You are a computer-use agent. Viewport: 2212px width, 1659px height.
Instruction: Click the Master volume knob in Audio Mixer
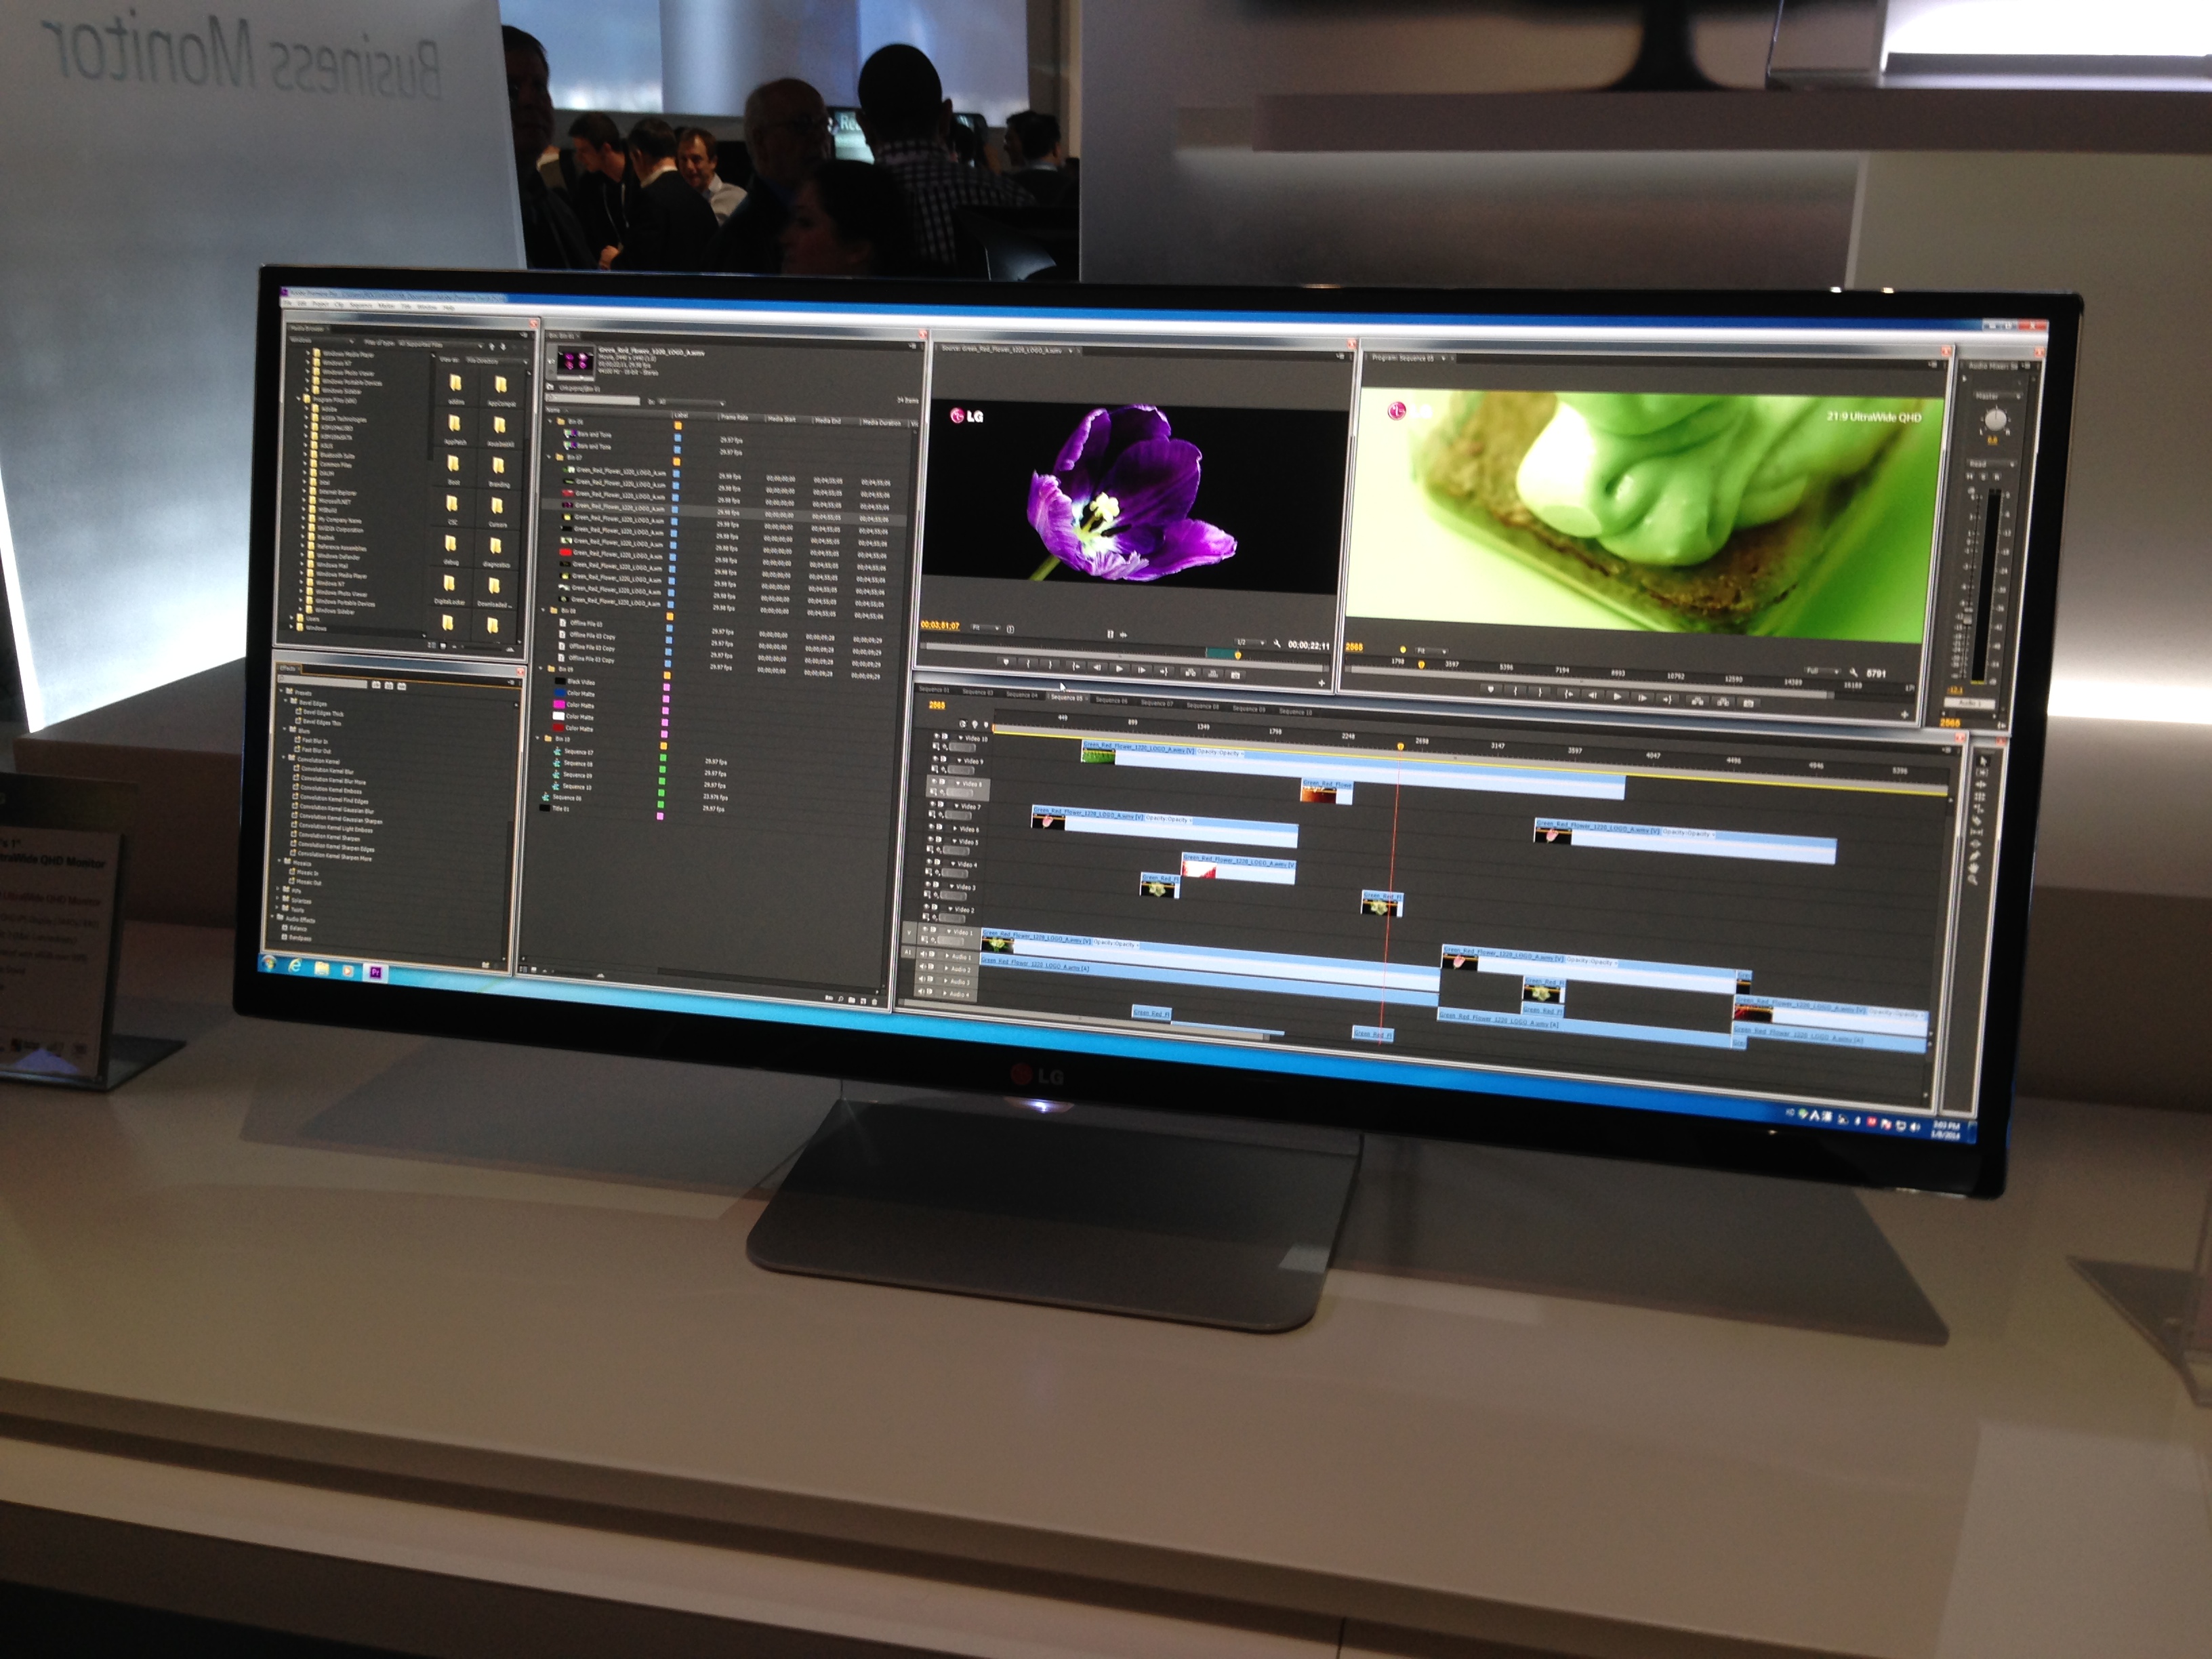click(1995, 420)
